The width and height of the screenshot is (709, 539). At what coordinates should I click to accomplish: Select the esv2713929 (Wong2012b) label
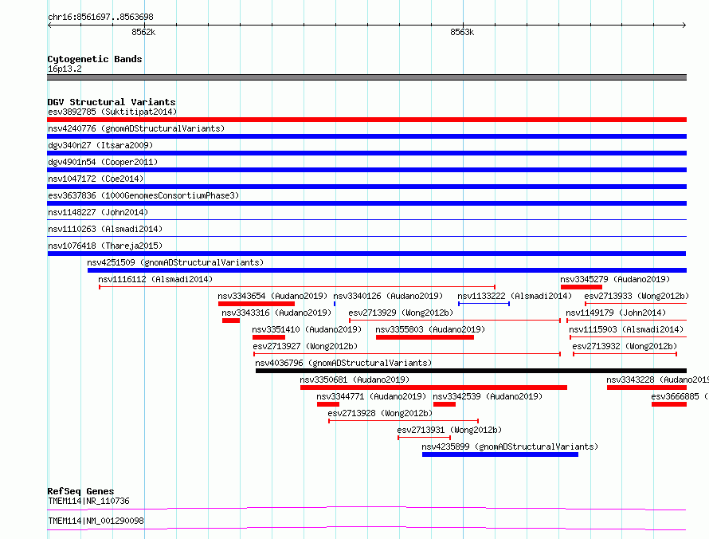[x=401, y=313]
